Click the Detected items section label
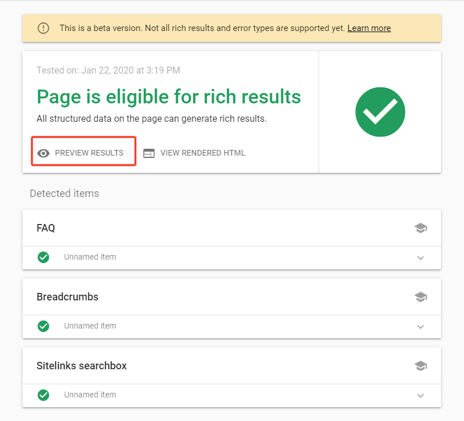This screenshot has width=464, height=421. (x=64, y=194)
